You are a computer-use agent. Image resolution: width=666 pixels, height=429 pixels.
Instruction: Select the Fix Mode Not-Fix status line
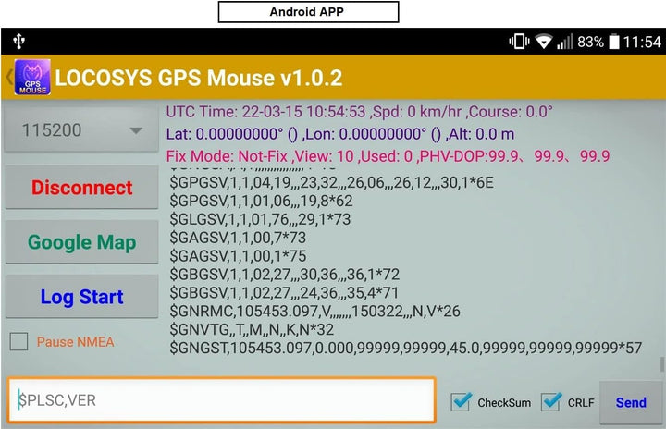tap(388, 156)
